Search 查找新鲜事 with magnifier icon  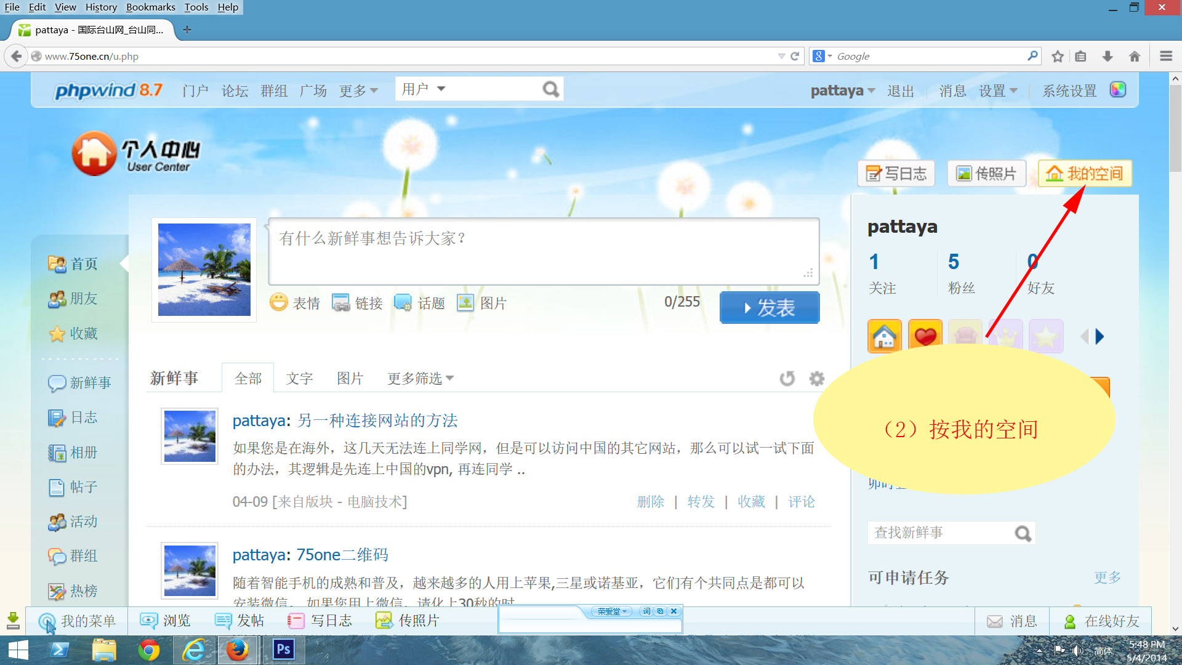(x=1023, y=533)
